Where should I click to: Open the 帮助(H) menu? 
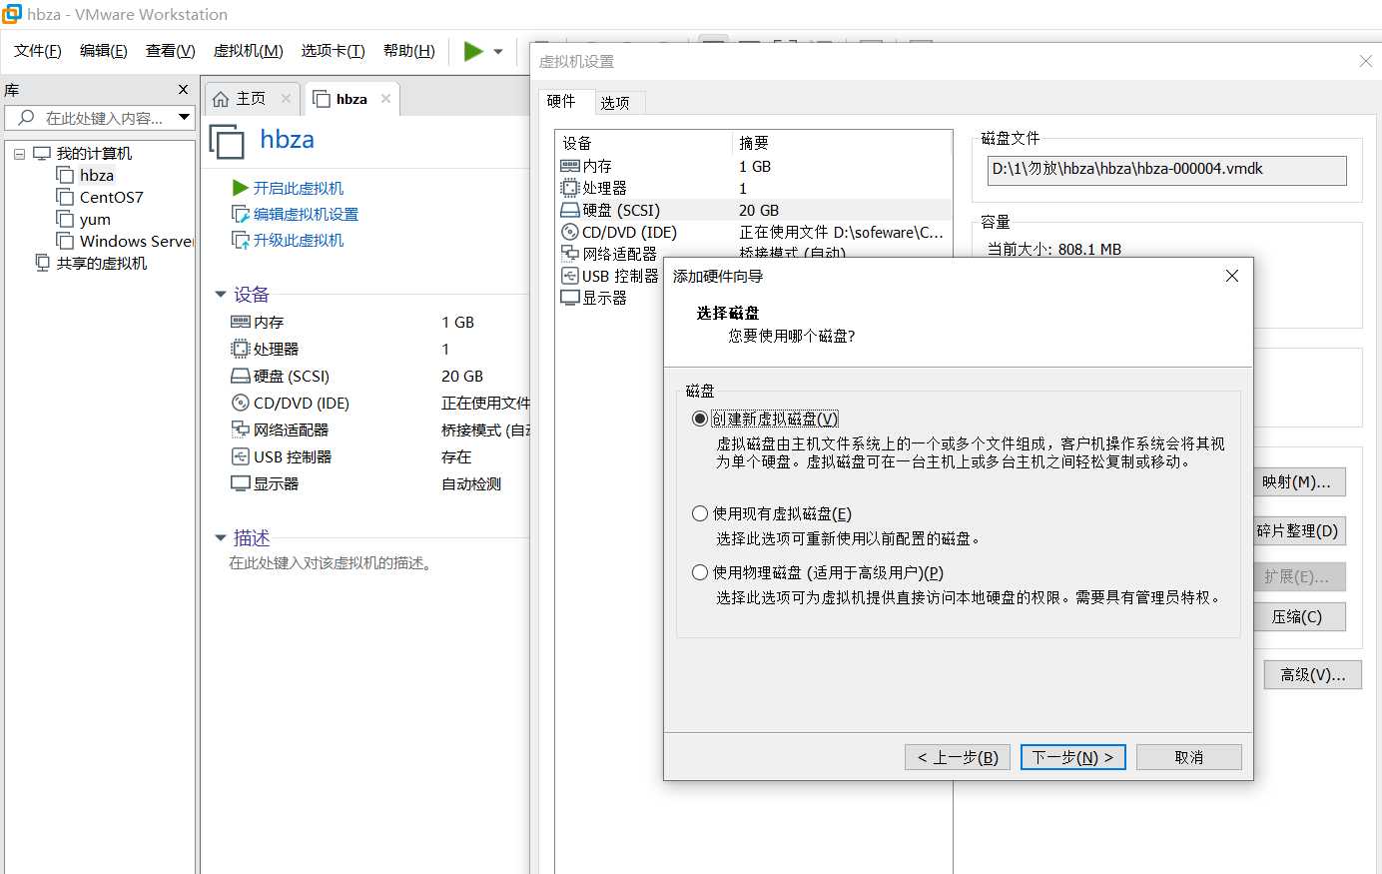click(x=409, y=51)
